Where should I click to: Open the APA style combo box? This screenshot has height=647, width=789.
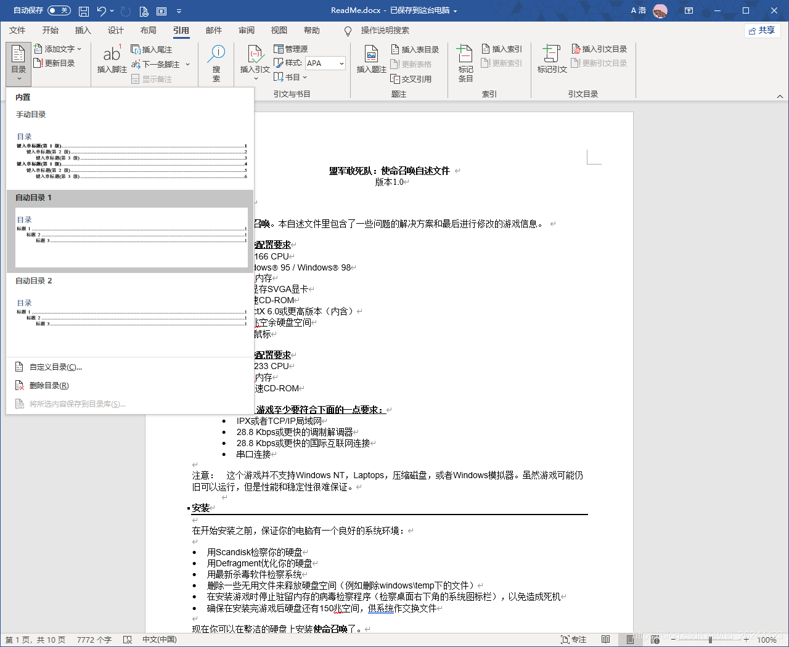pos(325,63)
